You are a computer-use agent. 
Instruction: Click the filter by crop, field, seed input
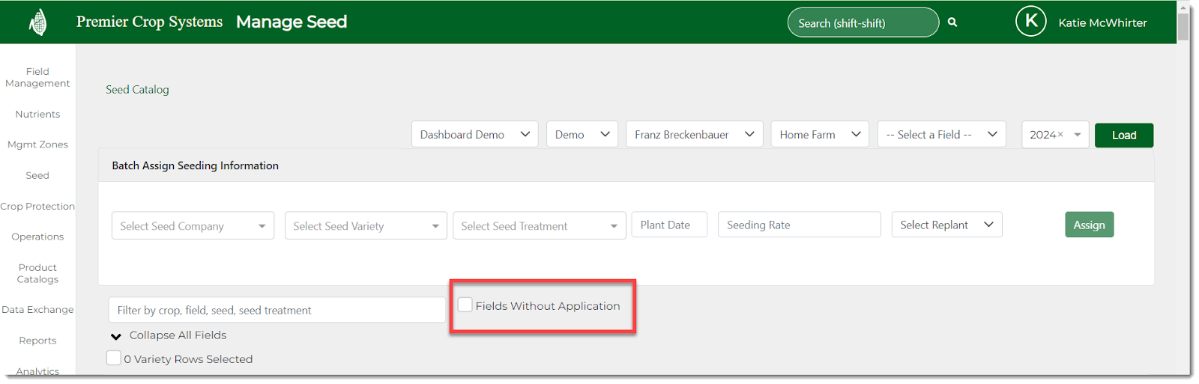277,310
